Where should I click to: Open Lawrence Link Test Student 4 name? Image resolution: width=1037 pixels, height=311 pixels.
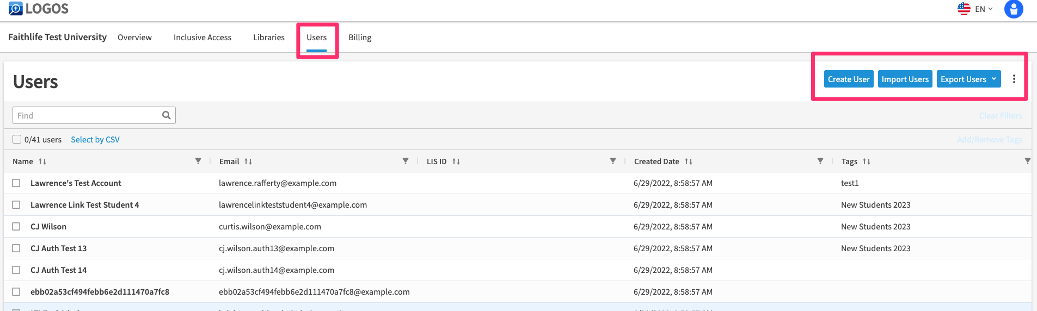point(84,205)
